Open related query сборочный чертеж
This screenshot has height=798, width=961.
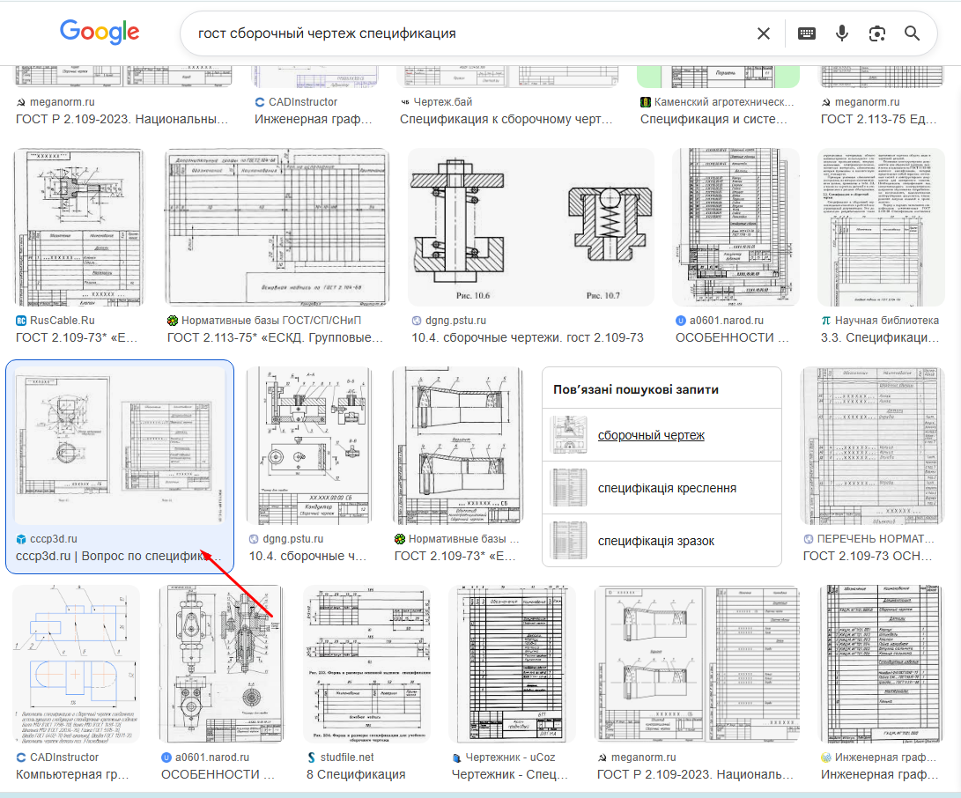(651, 435)
